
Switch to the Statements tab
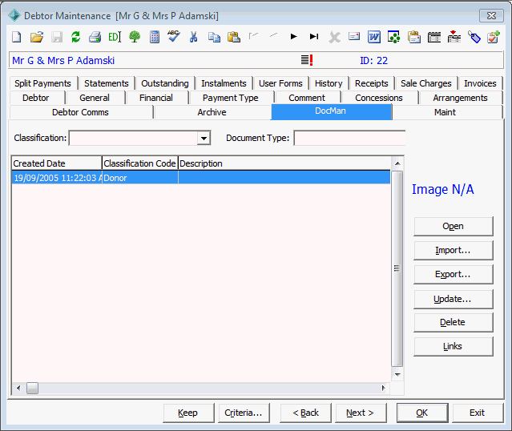pyautogui.click(x=107, y=83)
